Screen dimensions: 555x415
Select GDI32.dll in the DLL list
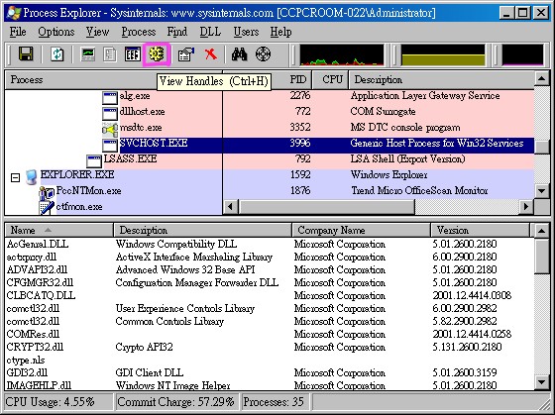pyautogui.click(x=27, y=372)
